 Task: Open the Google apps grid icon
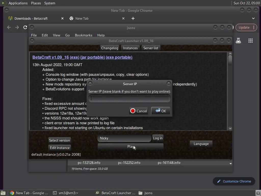[x=251, y=41]
